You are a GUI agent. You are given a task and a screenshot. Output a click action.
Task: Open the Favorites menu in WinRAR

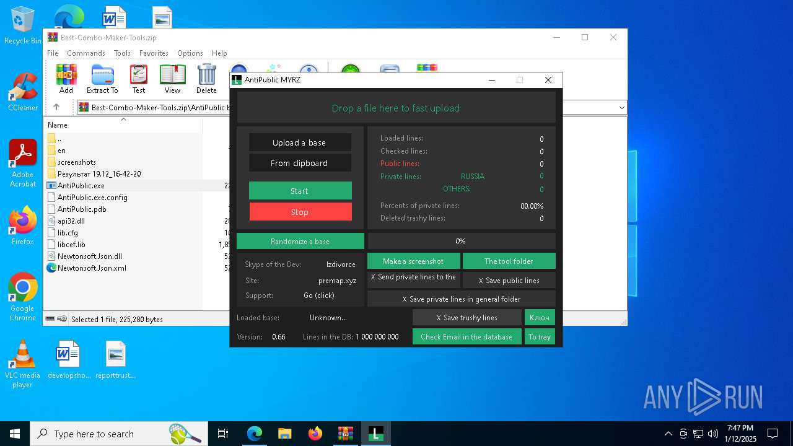click(154, 53)
